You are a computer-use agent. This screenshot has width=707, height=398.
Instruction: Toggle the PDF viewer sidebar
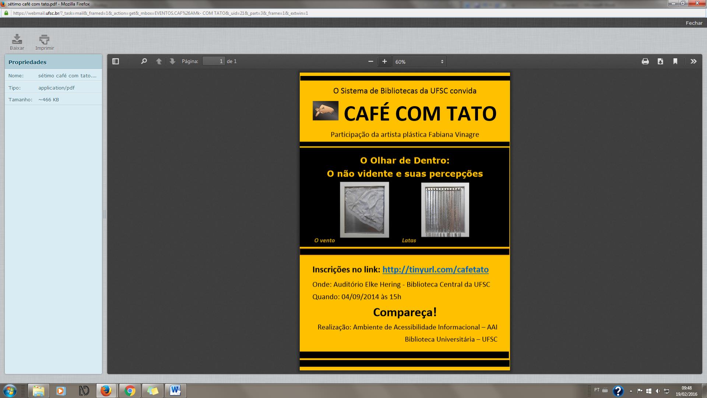[116, 61]
